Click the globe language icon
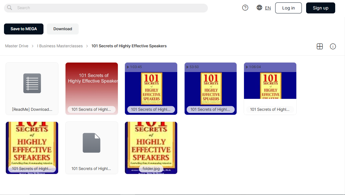This screenshot has height=195, width=345. pos(259,8)
